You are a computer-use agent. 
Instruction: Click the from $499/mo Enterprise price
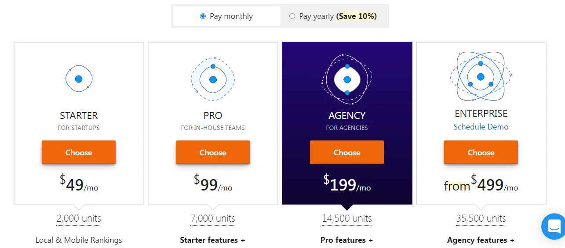click(481, 183)
